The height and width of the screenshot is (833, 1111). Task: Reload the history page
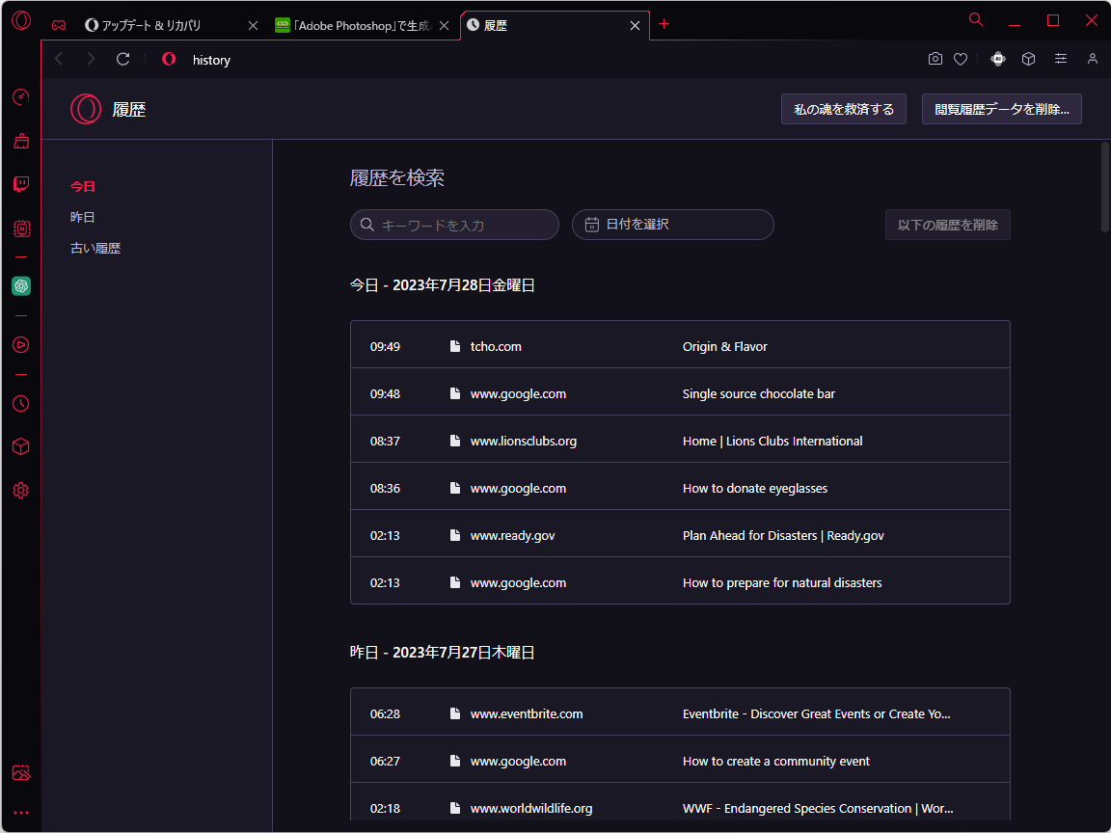[x=123, y=59]
